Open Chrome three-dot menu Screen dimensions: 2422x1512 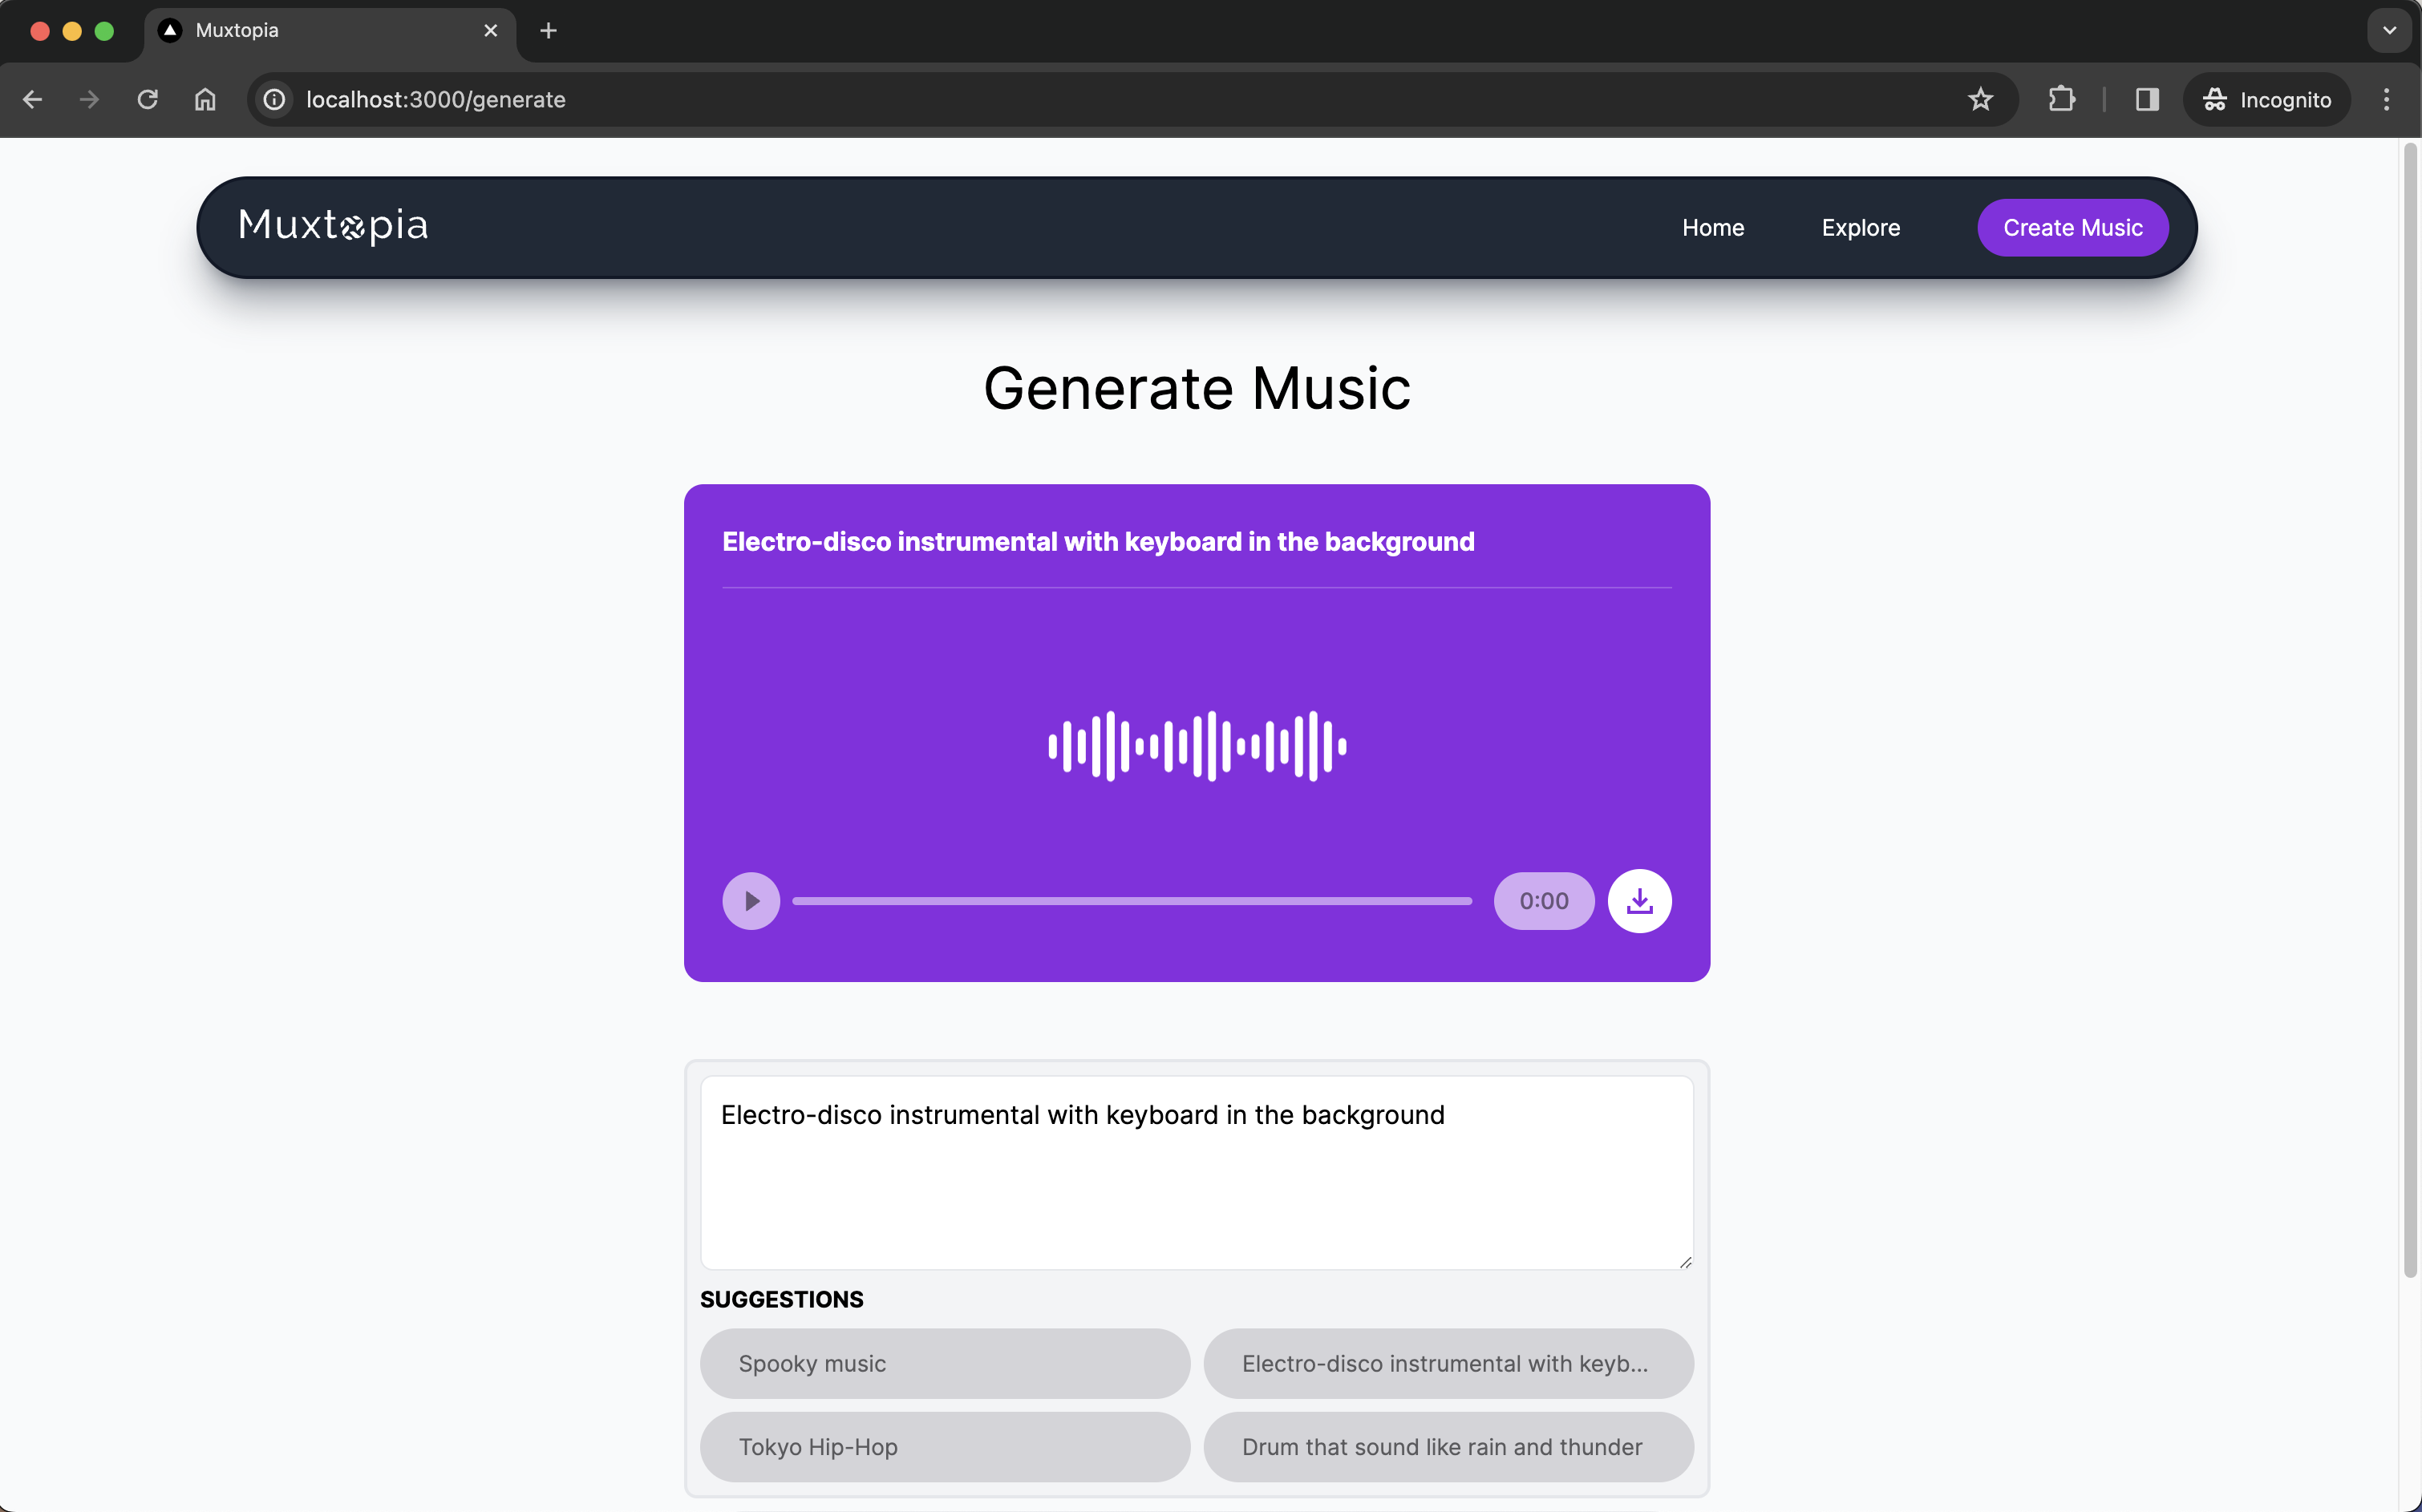pos(2386,99)
